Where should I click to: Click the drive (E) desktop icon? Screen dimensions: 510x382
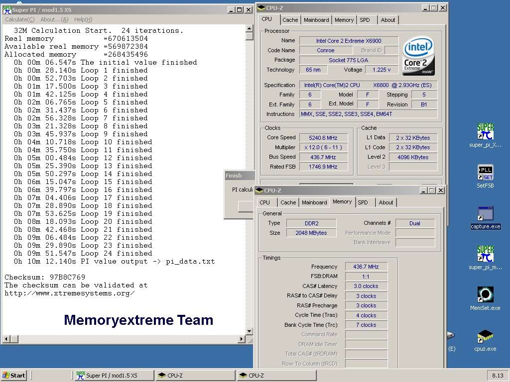click(451, 341)
